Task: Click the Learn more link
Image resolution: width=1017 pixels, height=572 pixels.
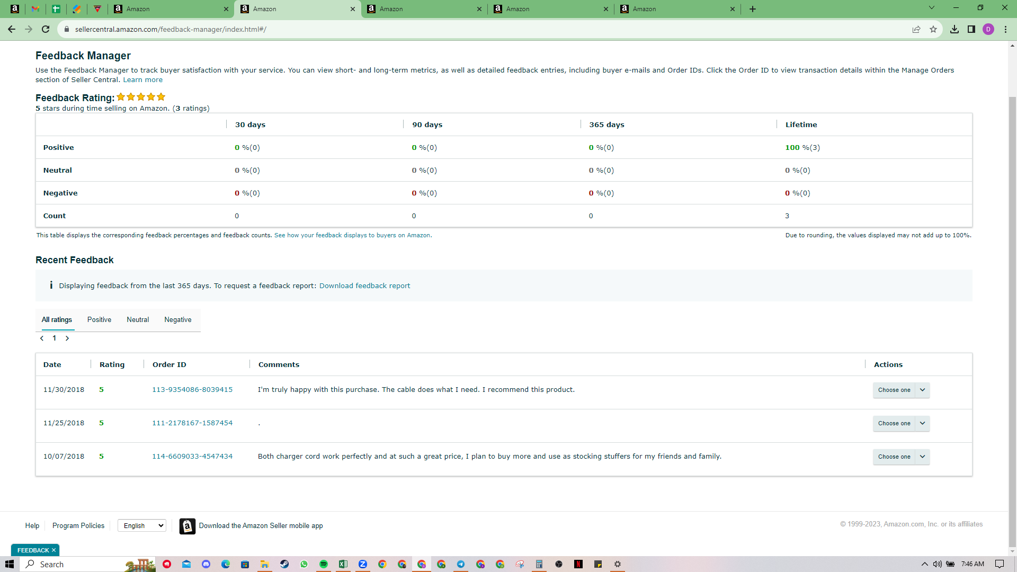Action: [143, 80]
